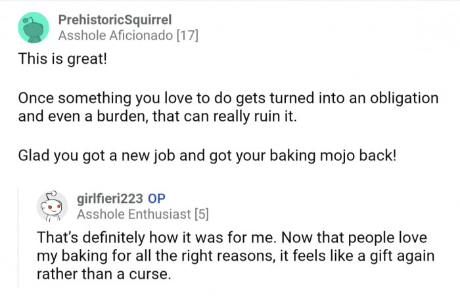The image size is (460, 302).
Task: Click PrehistoricSquirrel's green avatar icon
Action: tap(30, 28)
